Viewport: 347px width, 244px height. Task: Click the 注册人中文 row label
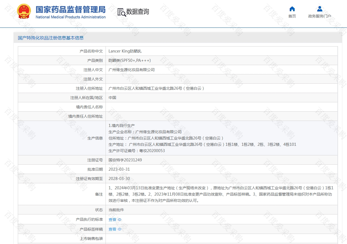pos(93,70)
